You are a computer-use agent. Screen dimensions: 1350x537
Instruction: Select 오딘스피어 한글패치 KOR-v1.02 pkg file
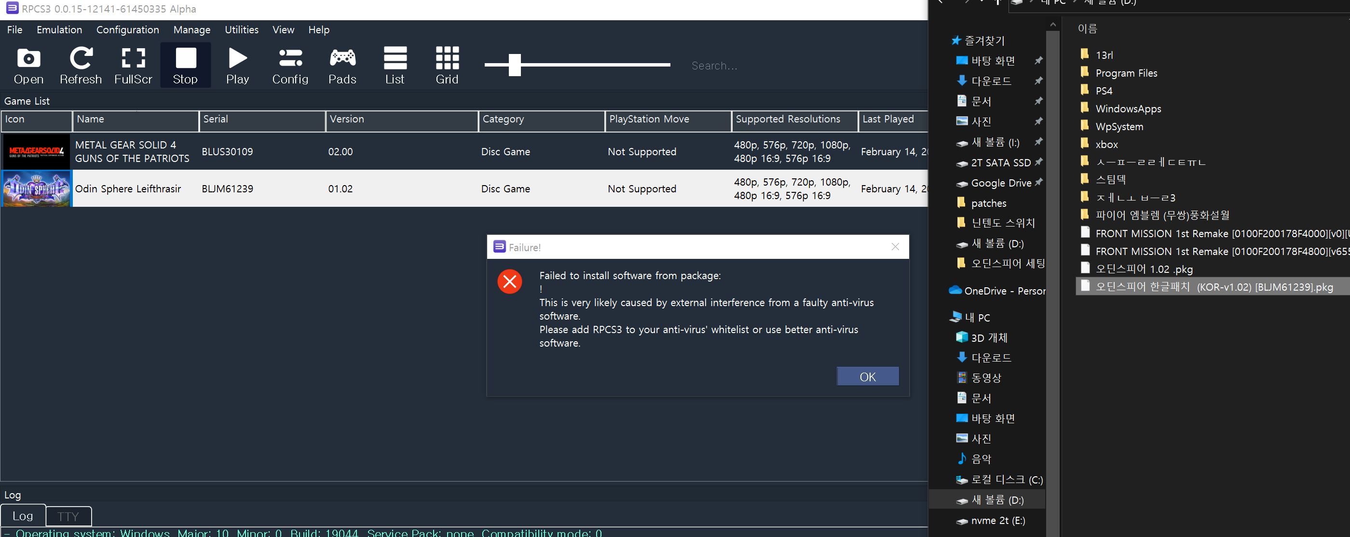click(x=1214, y=286)
